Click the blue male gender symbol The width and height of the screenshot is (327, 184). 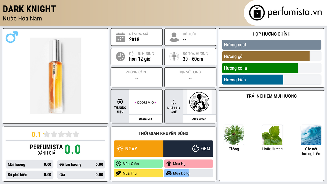(12, 37)
